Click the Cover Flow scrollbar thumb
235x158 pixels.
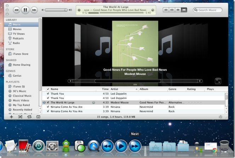tap(128, 81)
